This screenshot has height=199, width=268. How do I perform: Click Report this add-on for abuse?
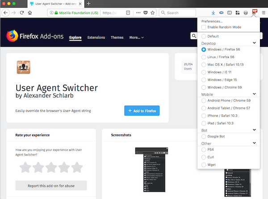click(51, 186)
